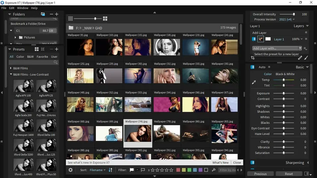The width and height of the screenshot is (317, 178).
Task: Toggle the Basic panel on/off switch
Action: coord(252,67)
